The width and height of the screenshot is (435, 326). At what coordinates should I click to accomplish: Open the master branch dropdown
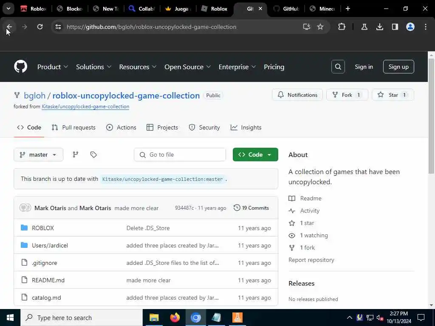click(38, 155)
